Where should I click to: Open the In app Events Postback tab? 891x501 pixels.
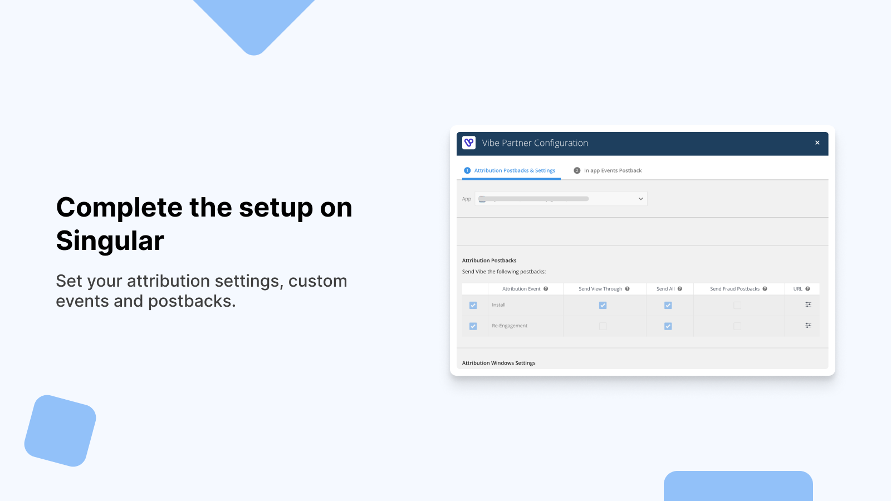click(608, 171)
